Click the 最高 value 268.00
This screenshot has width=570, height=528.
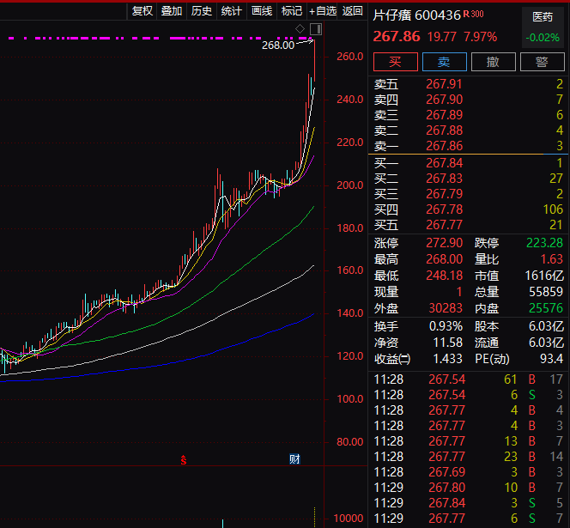[444, 259]
